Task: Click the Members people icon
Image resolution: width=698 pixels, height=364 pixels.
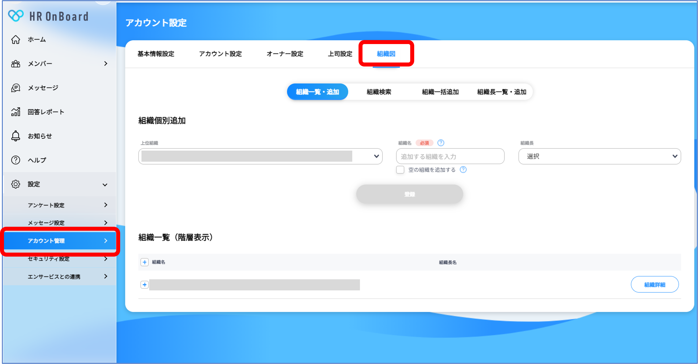Action: 16,64
